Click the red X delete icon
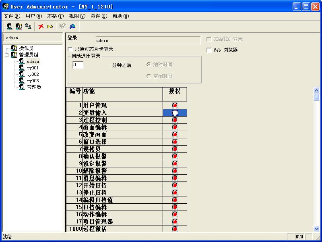Image resolution: width=322 pixels, height=242 pixels. (40, 26)
